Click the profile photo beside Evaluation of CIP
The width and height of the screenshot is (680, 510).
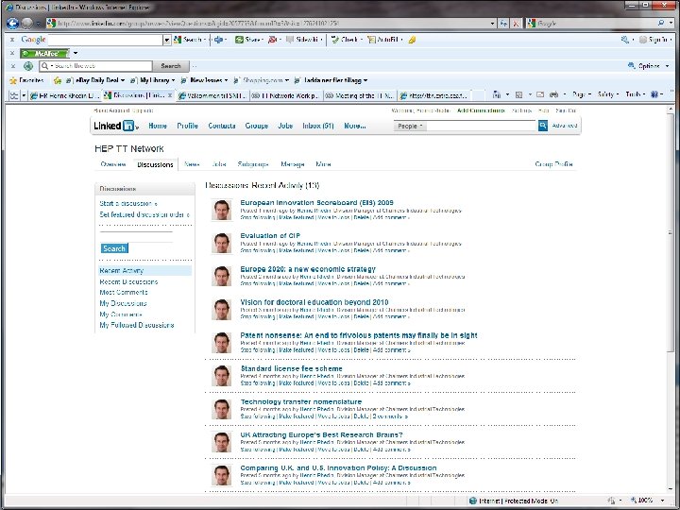tap(222, 243)
